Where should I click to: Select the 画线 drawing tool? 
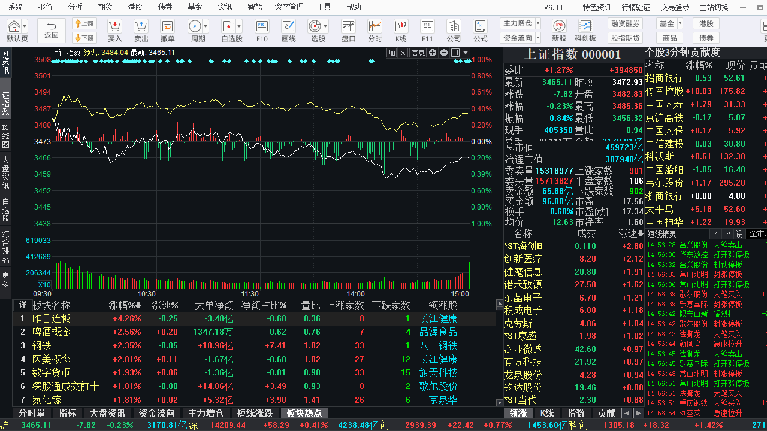point(288,26)
